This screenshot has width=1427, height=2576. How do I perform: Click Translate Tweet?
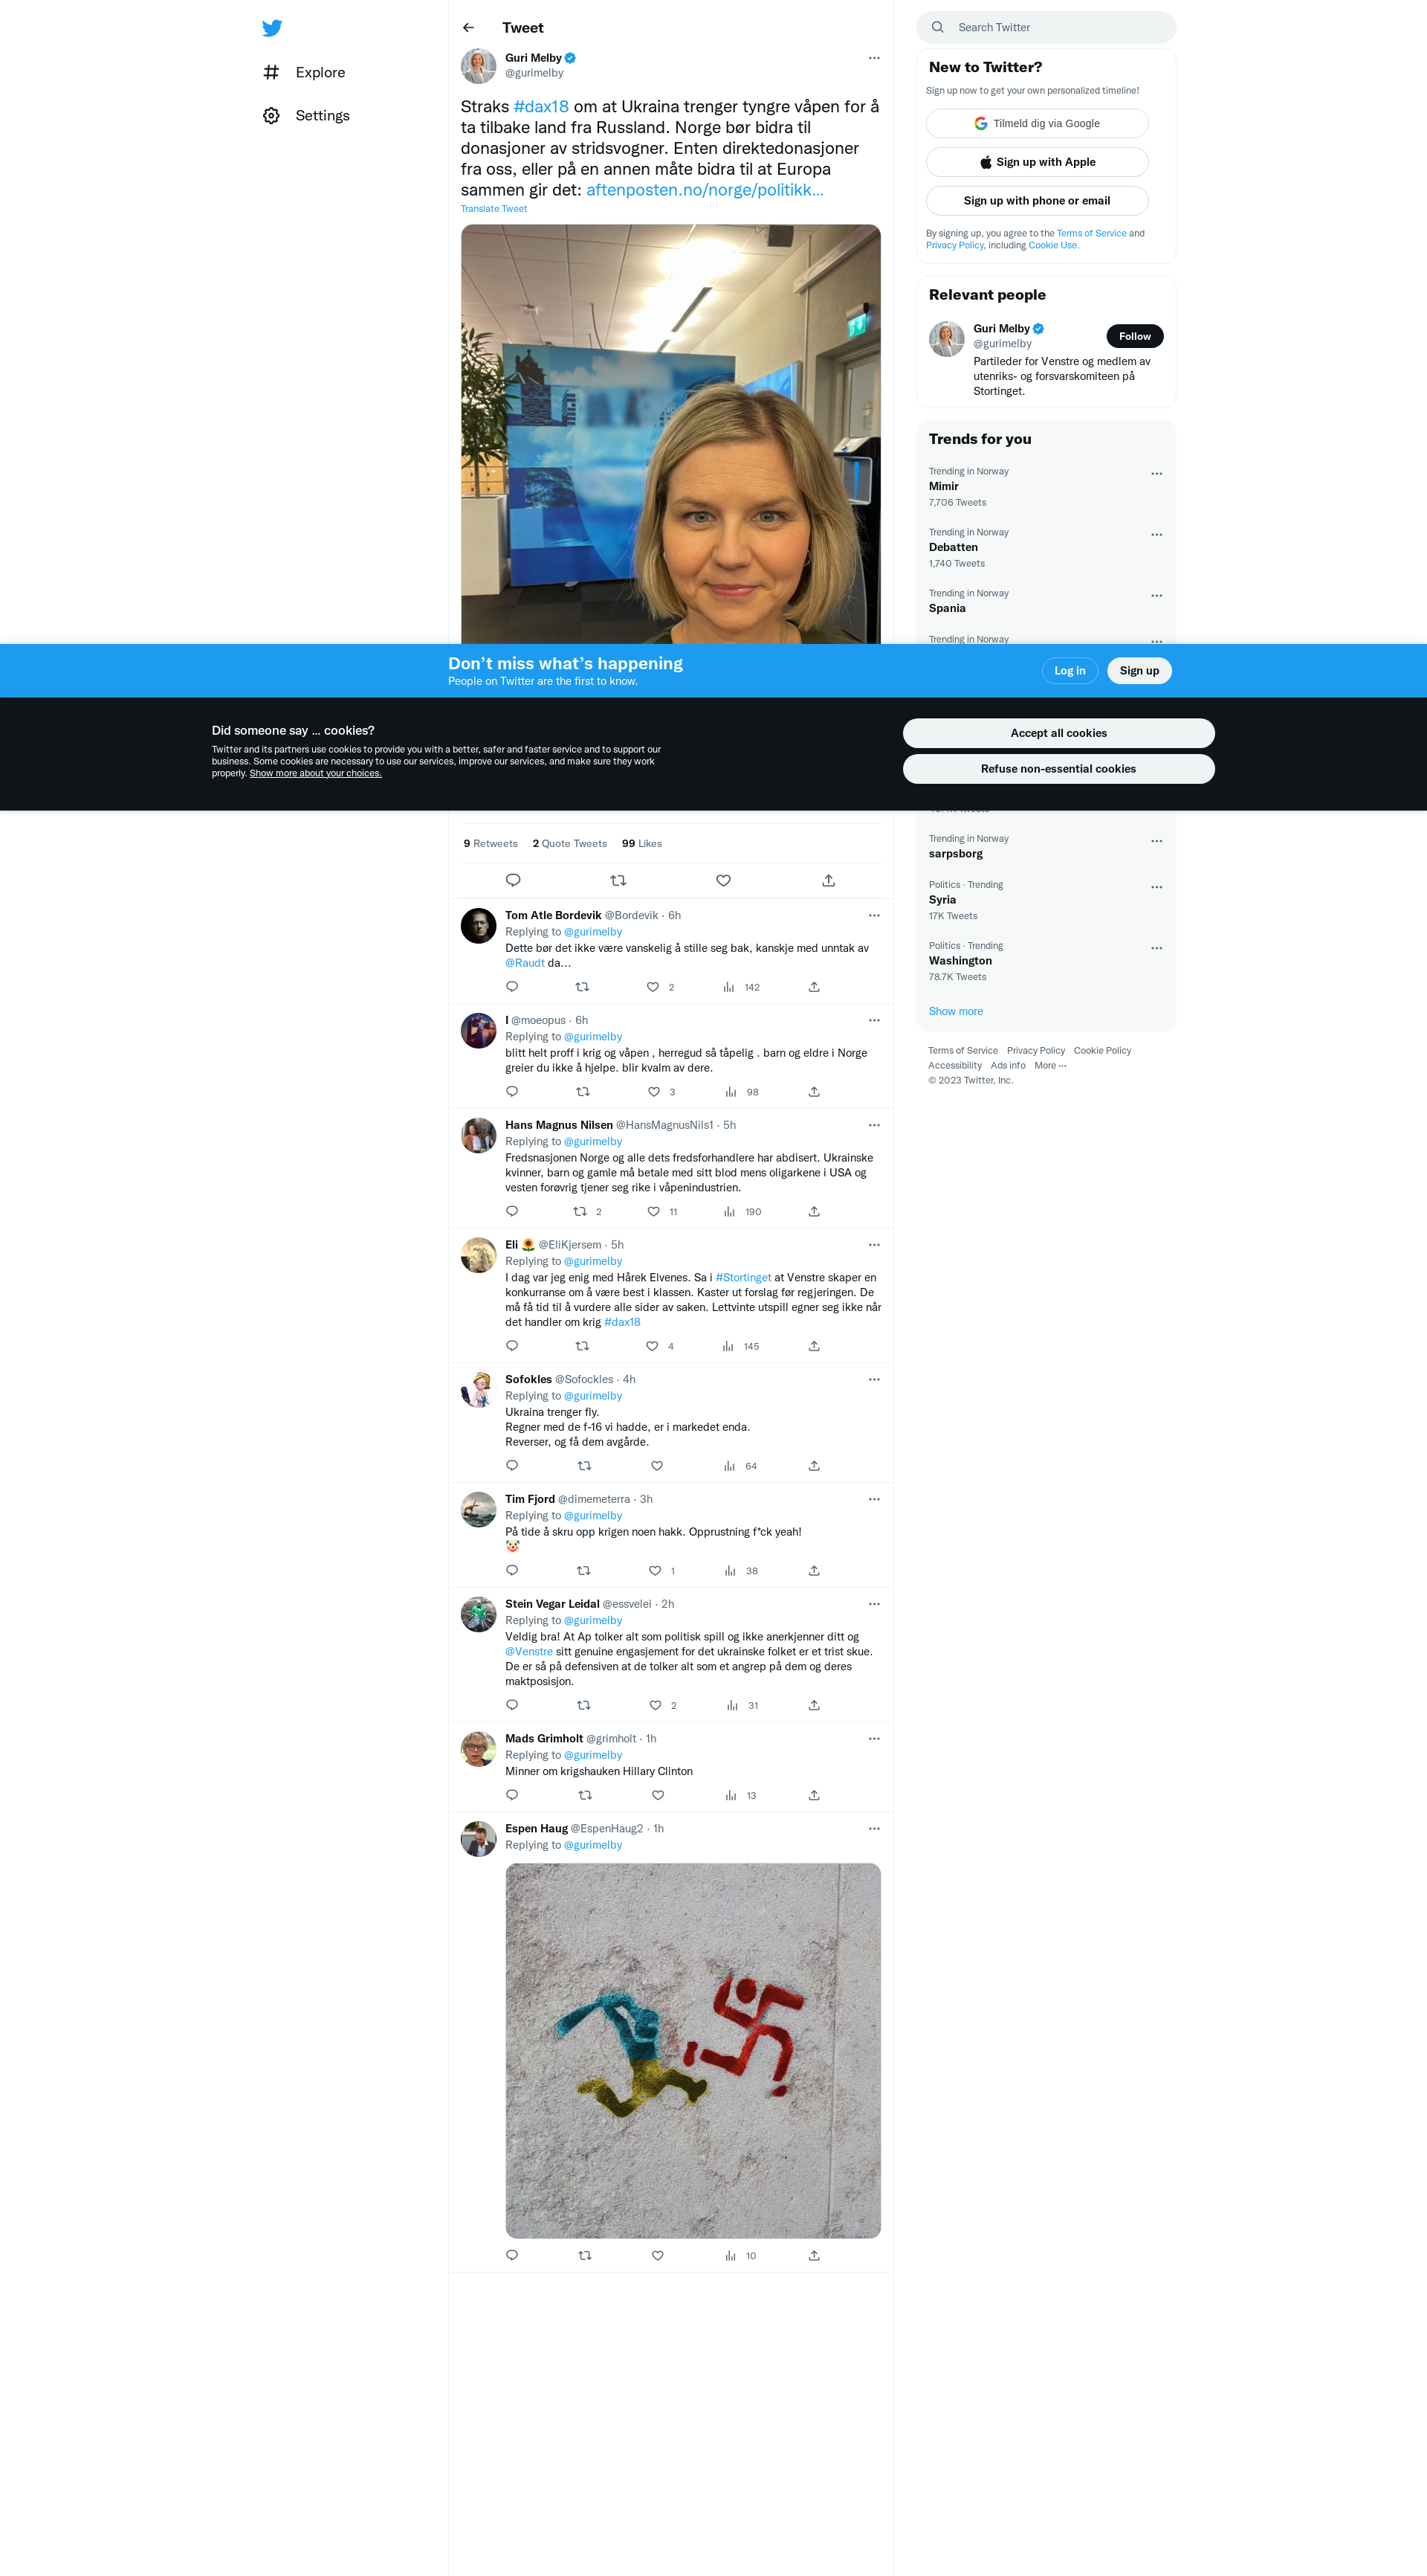point(494,209)
